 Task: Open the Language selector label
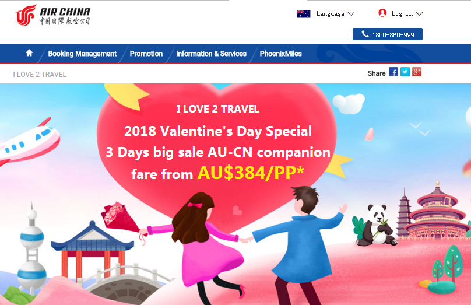[x=330, y=14]
